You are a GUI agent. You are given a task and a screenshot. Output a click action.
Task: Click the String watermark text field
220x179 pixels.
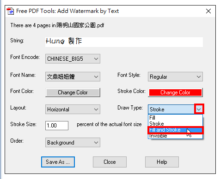(x=124, y=42)
